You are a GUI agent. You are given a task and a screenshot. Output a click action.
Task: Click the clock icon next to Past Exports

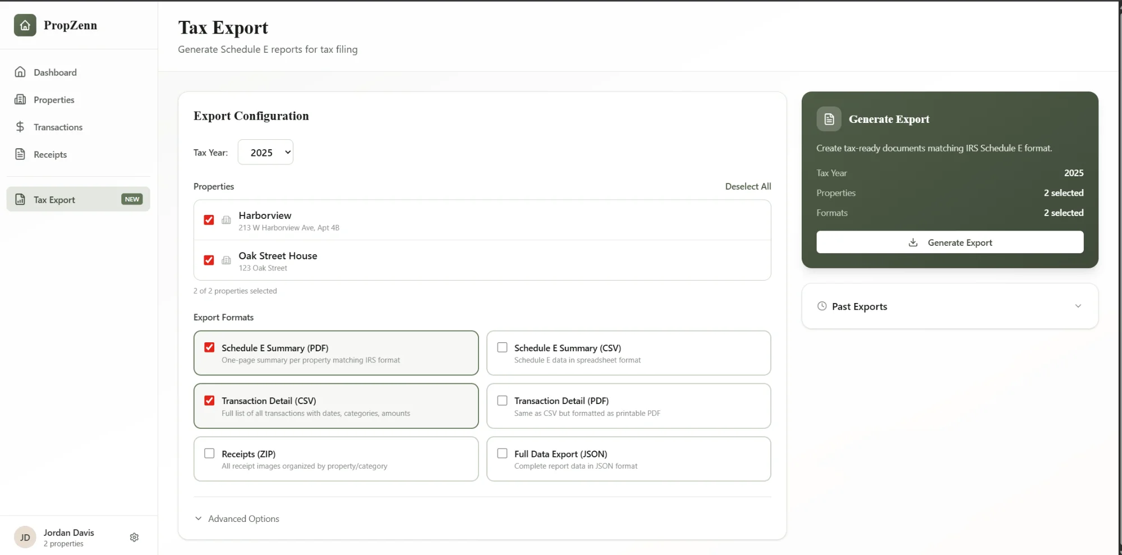pyautogui.click(x=821, y=306)
